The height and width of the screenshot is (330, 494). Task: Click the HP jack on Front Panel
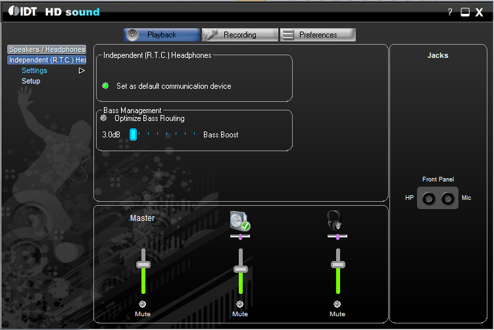tap(429, 198)
